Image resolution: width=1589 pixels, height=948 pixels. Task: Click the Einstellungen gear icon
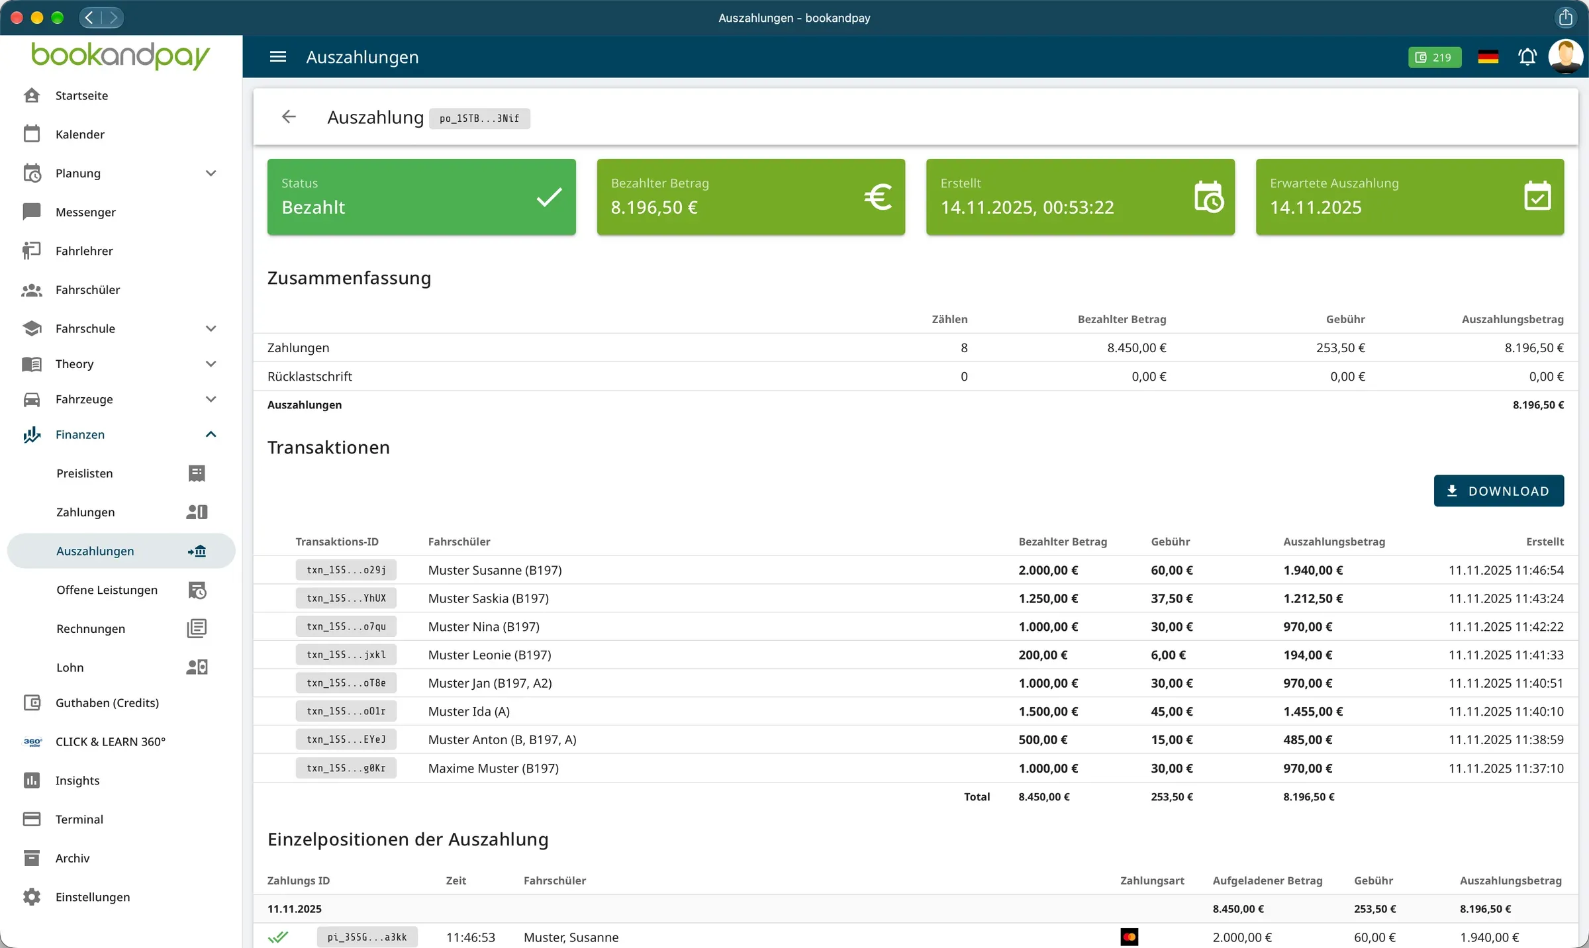(x=32, y=897)
